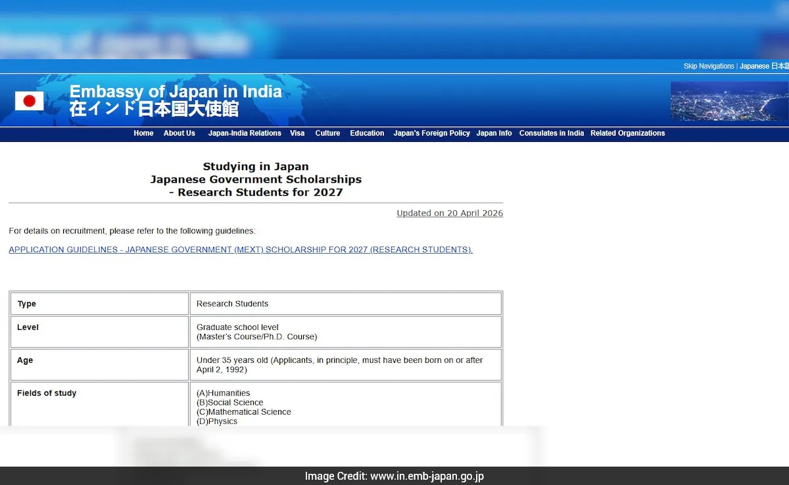Viewport: 789px width, 485px height.
Task: Click the 'Updated on 20 April 2026' text
Action: (450, 214)
